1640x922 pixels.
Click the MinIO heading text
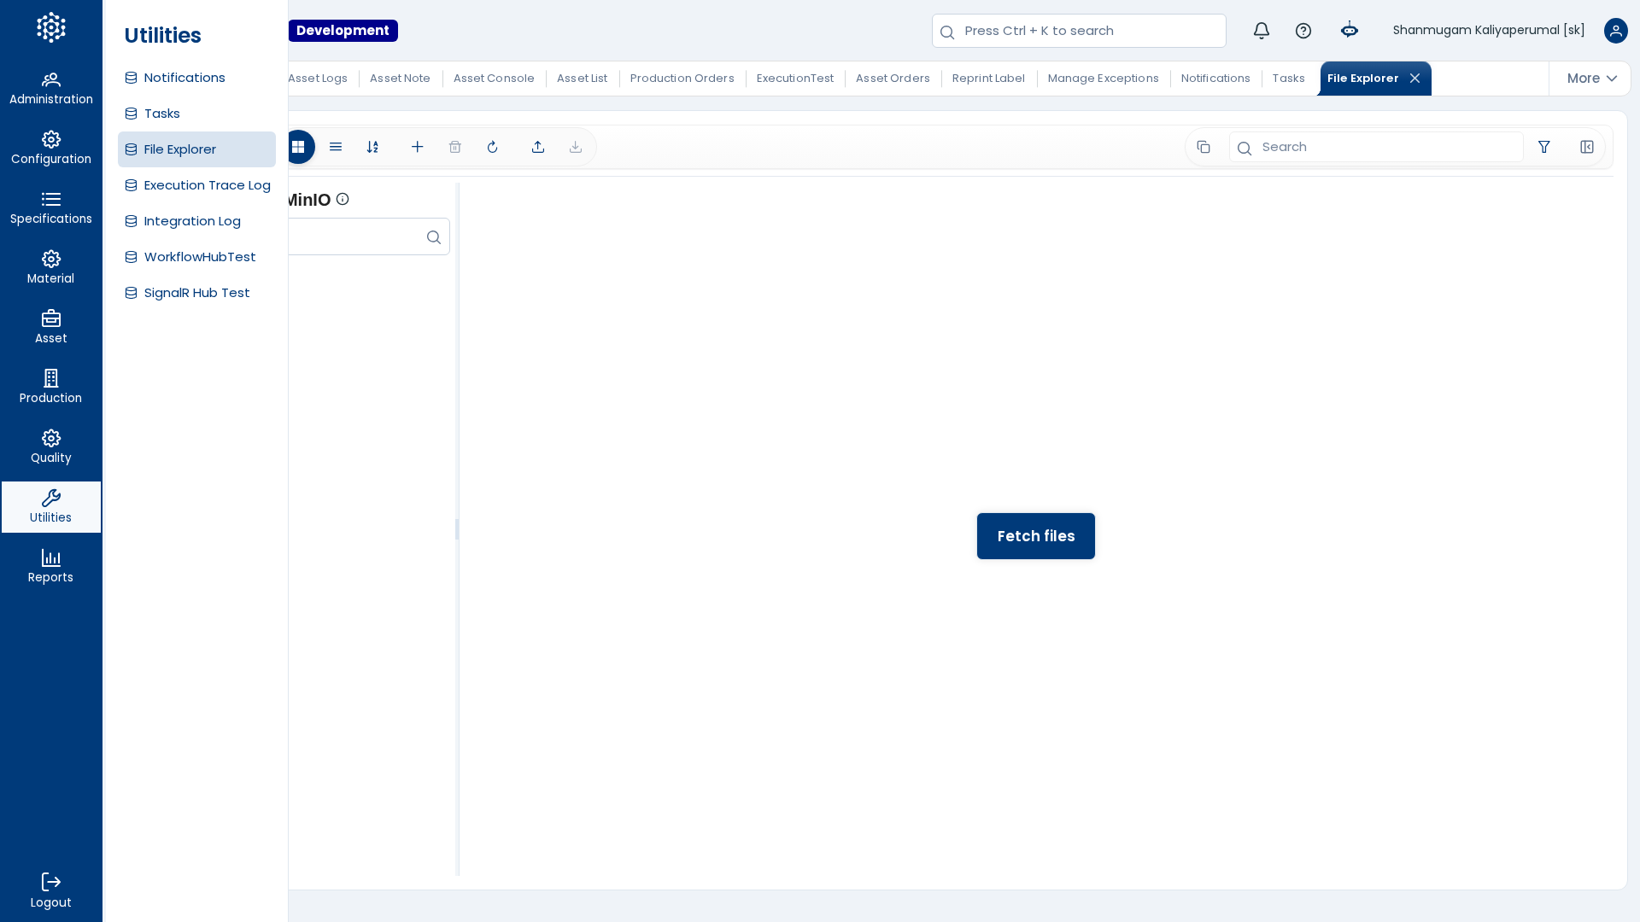309,200
